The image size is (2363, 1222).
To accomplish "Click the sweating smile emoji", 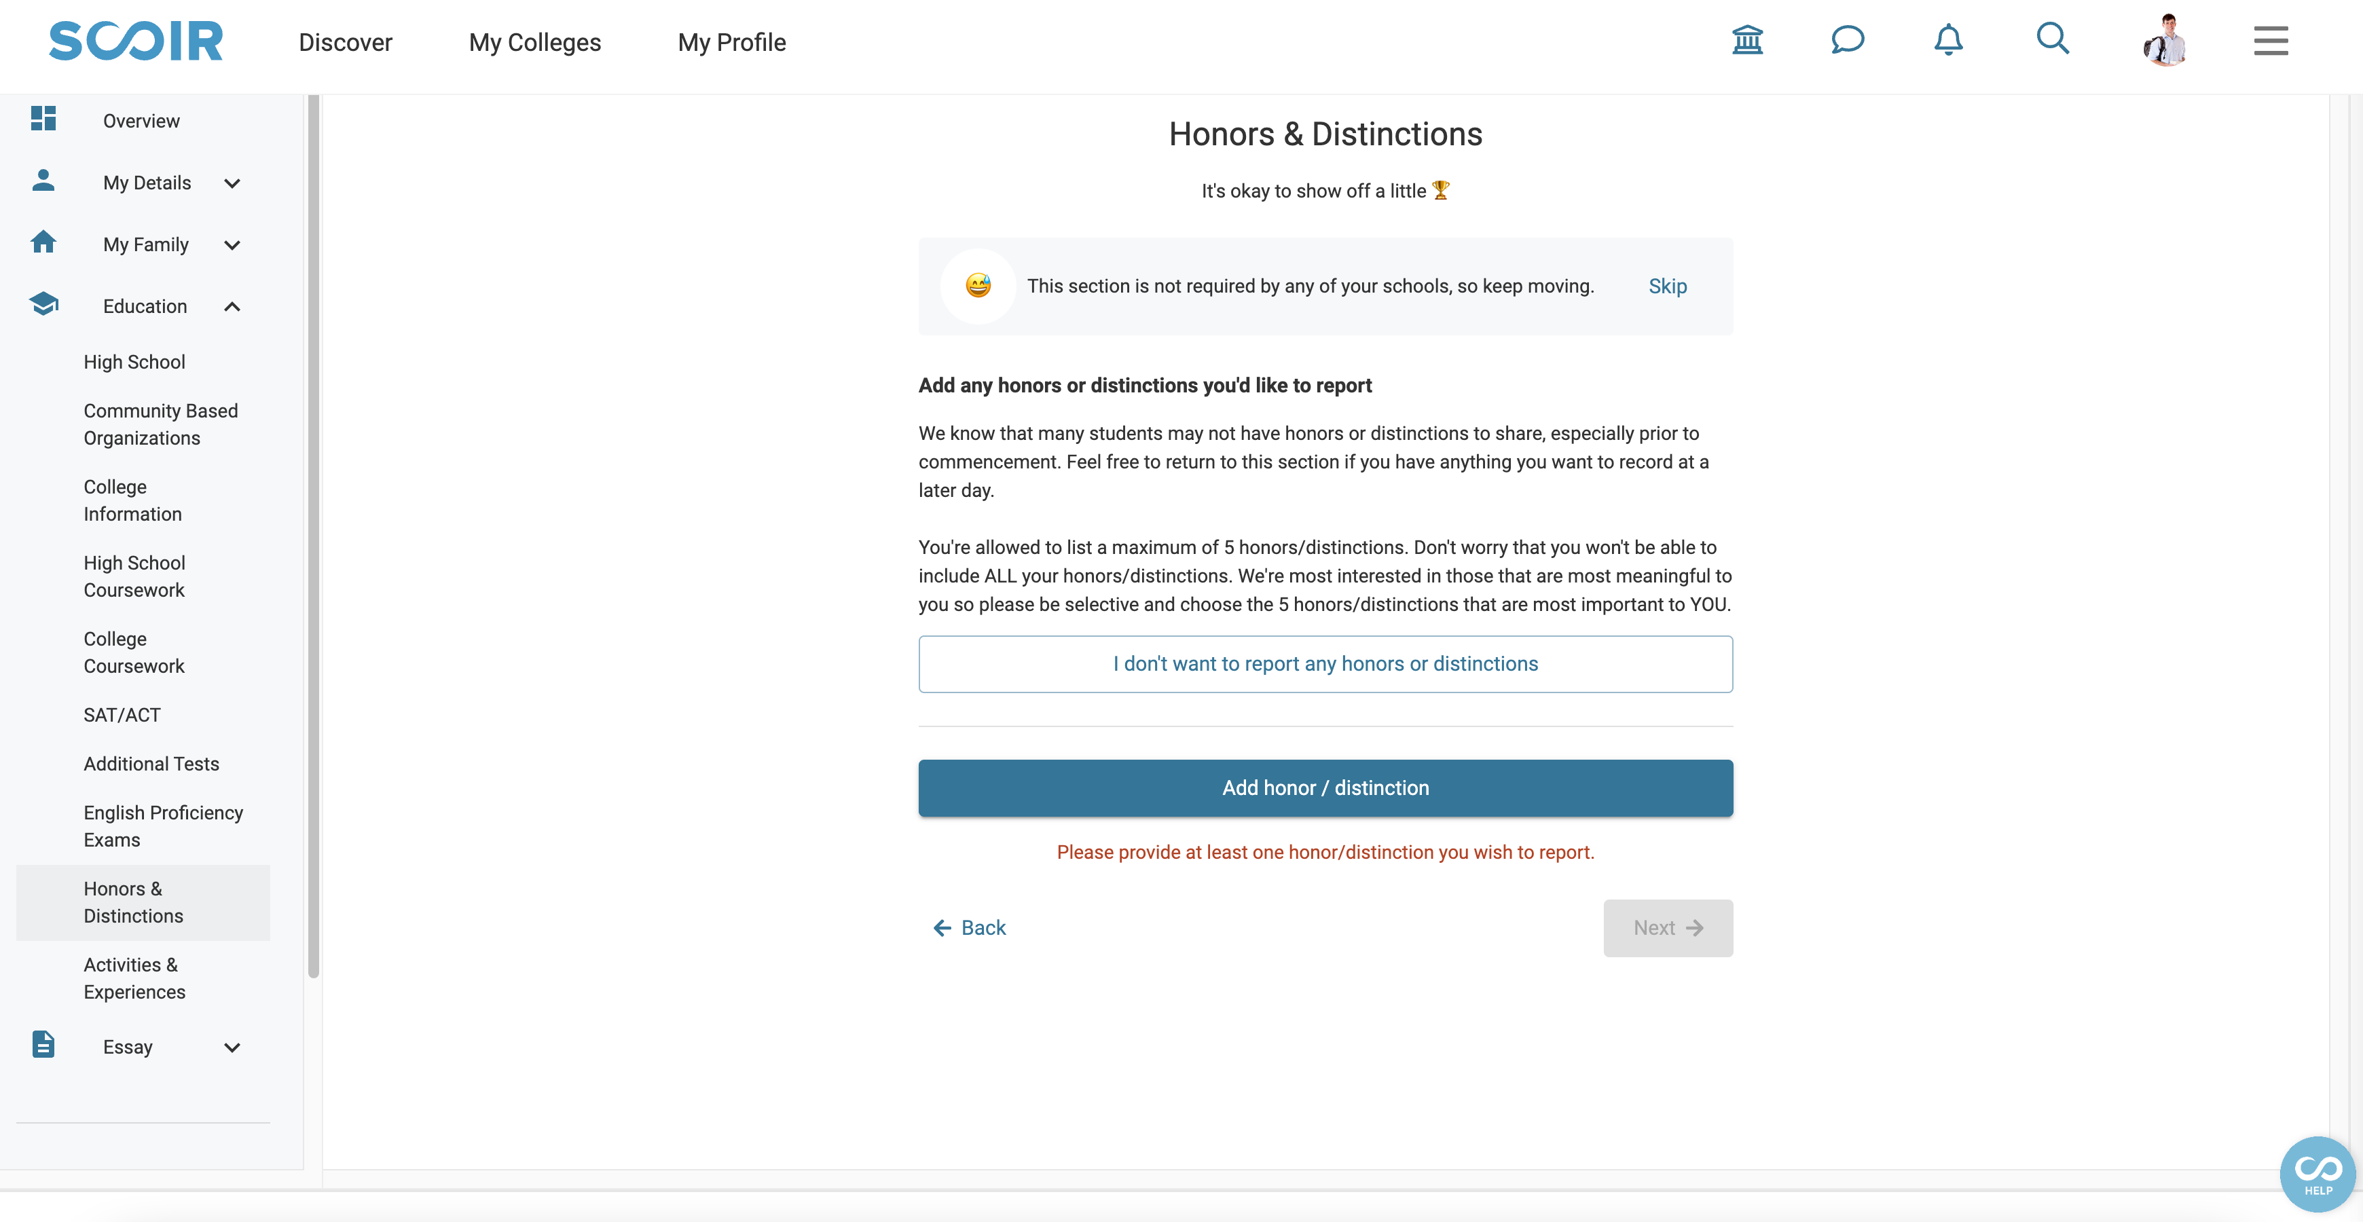I will [x=978, y=286].
